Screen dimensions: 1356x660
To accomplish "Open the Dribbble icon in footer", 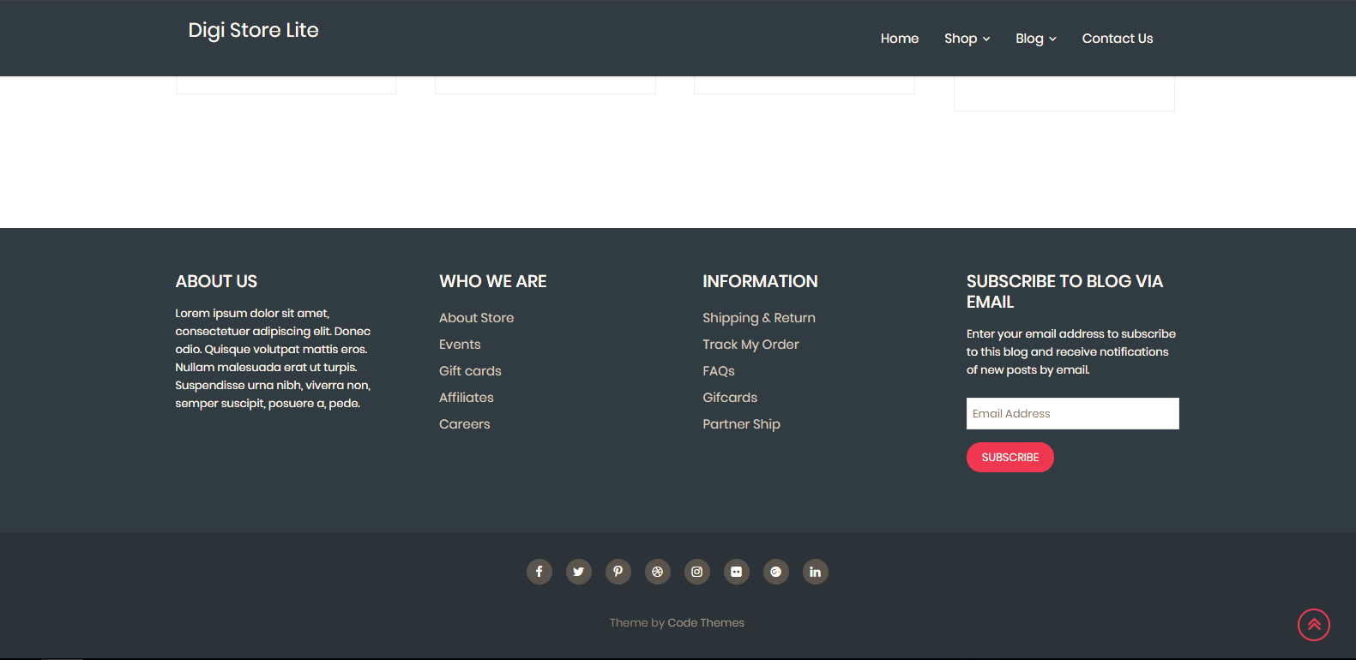I will (x=658, y=572).
